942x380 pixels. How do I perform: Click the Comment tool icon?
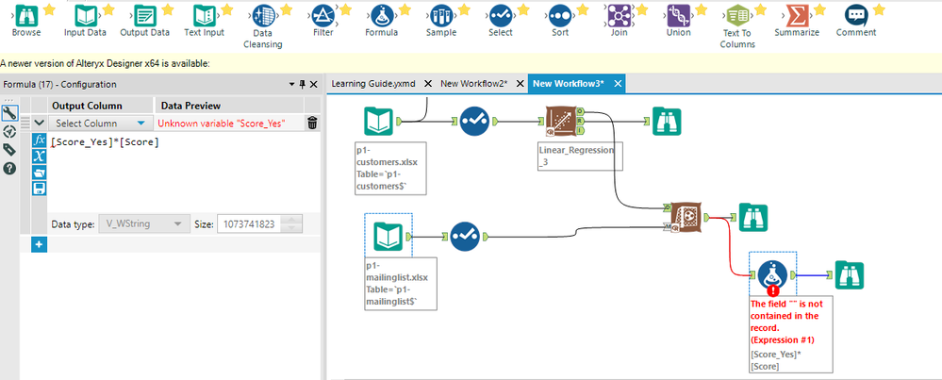click(856, 14)
